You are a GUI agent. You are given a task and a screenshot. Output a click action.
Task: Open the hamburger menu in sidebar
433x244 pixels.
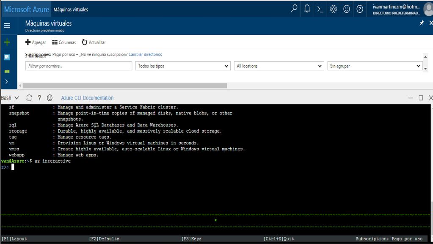(x=7, y=25)
